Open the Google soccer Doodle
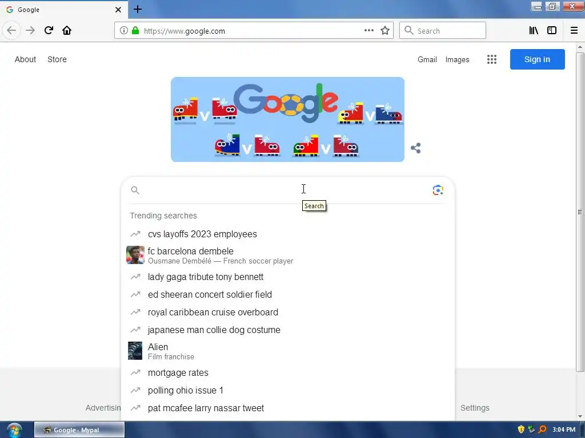The width and height of the screenshot is (585, 438). [287, 120]
